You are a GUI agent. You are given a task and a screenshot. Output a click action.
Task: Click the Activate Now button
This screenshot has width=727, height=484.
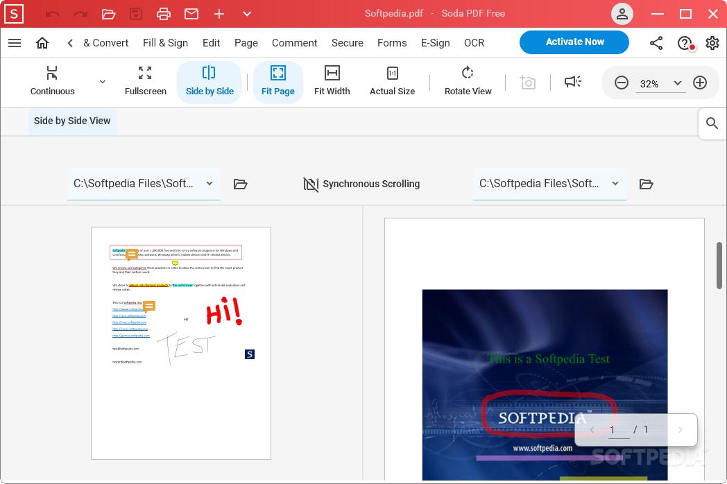[574, 42]
